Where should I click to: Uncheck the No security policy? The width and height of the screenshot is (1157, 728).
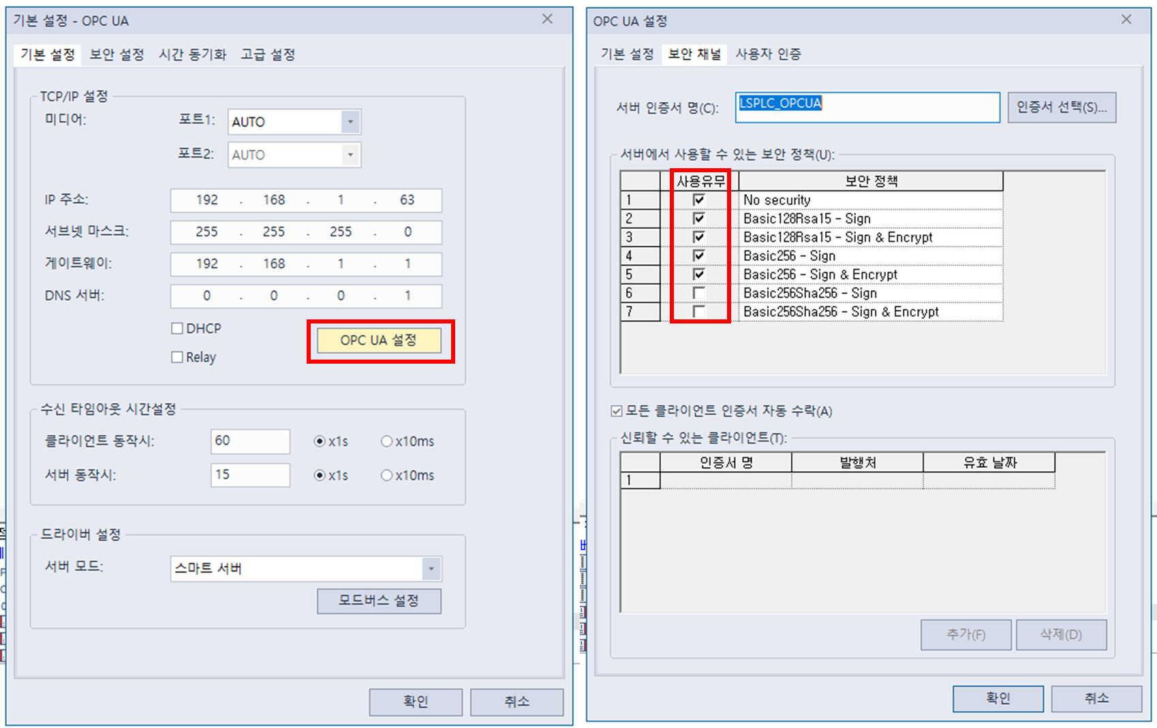(700, 200)
